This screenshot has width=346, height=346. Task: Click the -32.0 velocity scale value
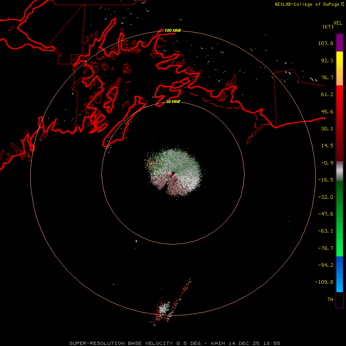[x=326, y=197]
